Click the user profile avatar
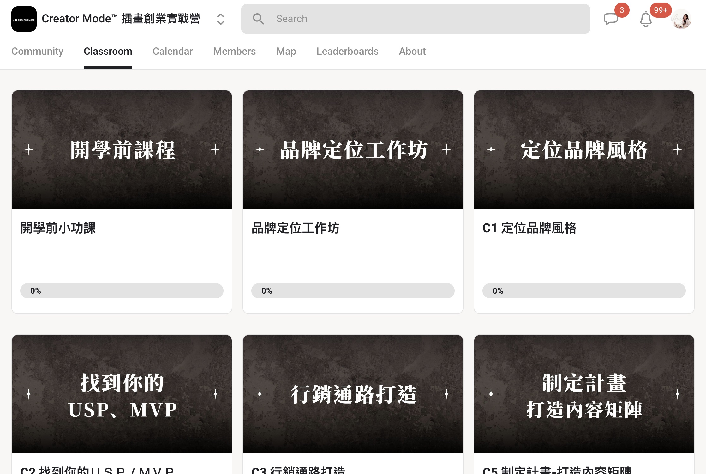 tap(682, 19)
